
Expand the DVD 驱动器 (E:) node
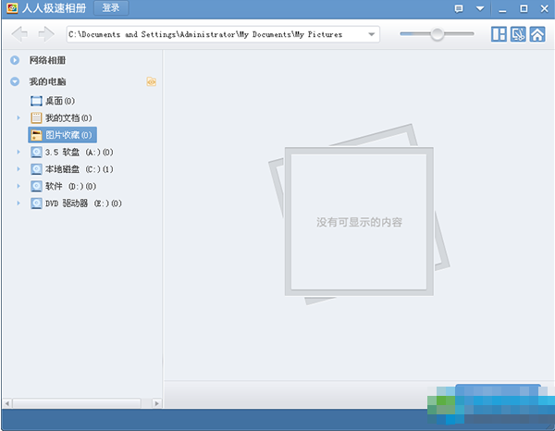[18, 203]
